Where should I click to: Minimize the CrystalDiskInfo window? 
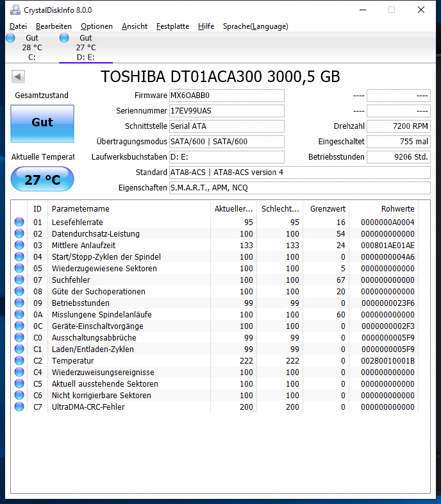[363, 10]
